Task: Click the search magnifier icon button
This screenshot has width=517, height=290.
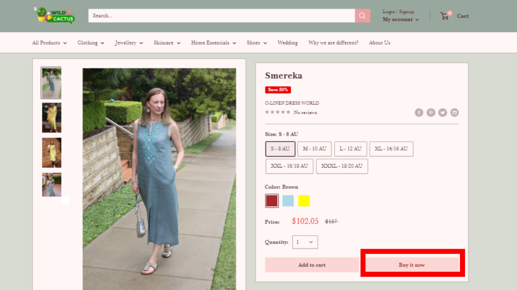Action: pyautogui.click(x=362, y=16)
